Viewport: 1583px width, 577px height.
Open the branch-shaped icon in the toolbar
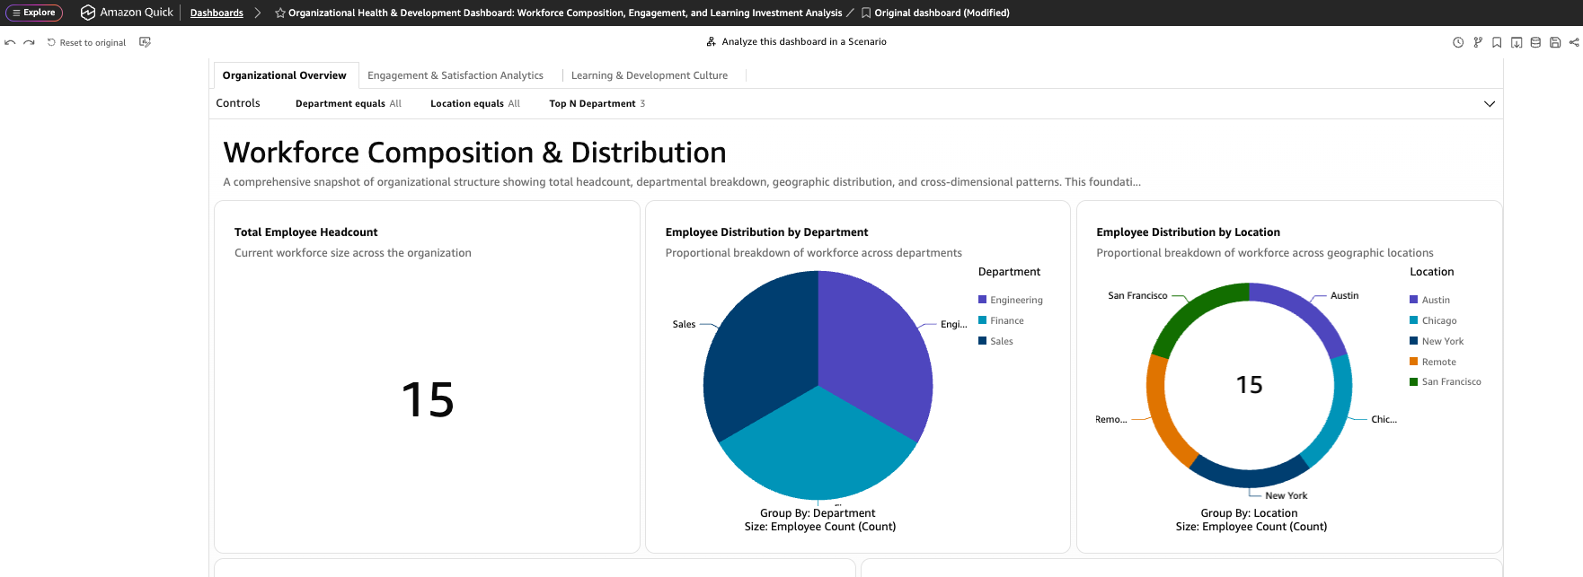point(1478,42)
